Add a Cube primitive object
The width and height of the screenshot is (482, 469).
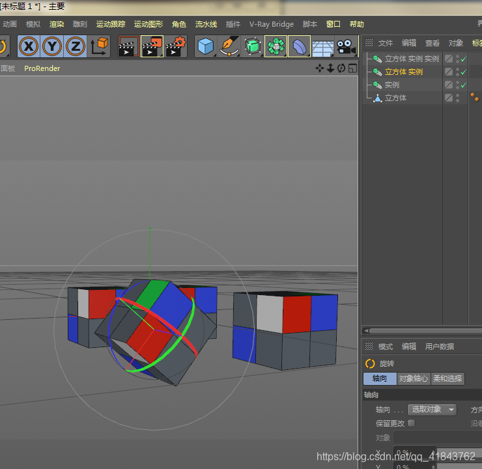(206, 46)
